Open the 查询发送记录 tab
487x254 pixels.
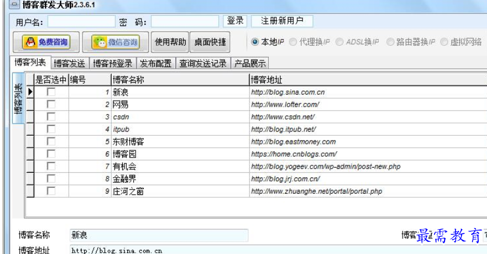pyautogui.click(x=203, y=63)
